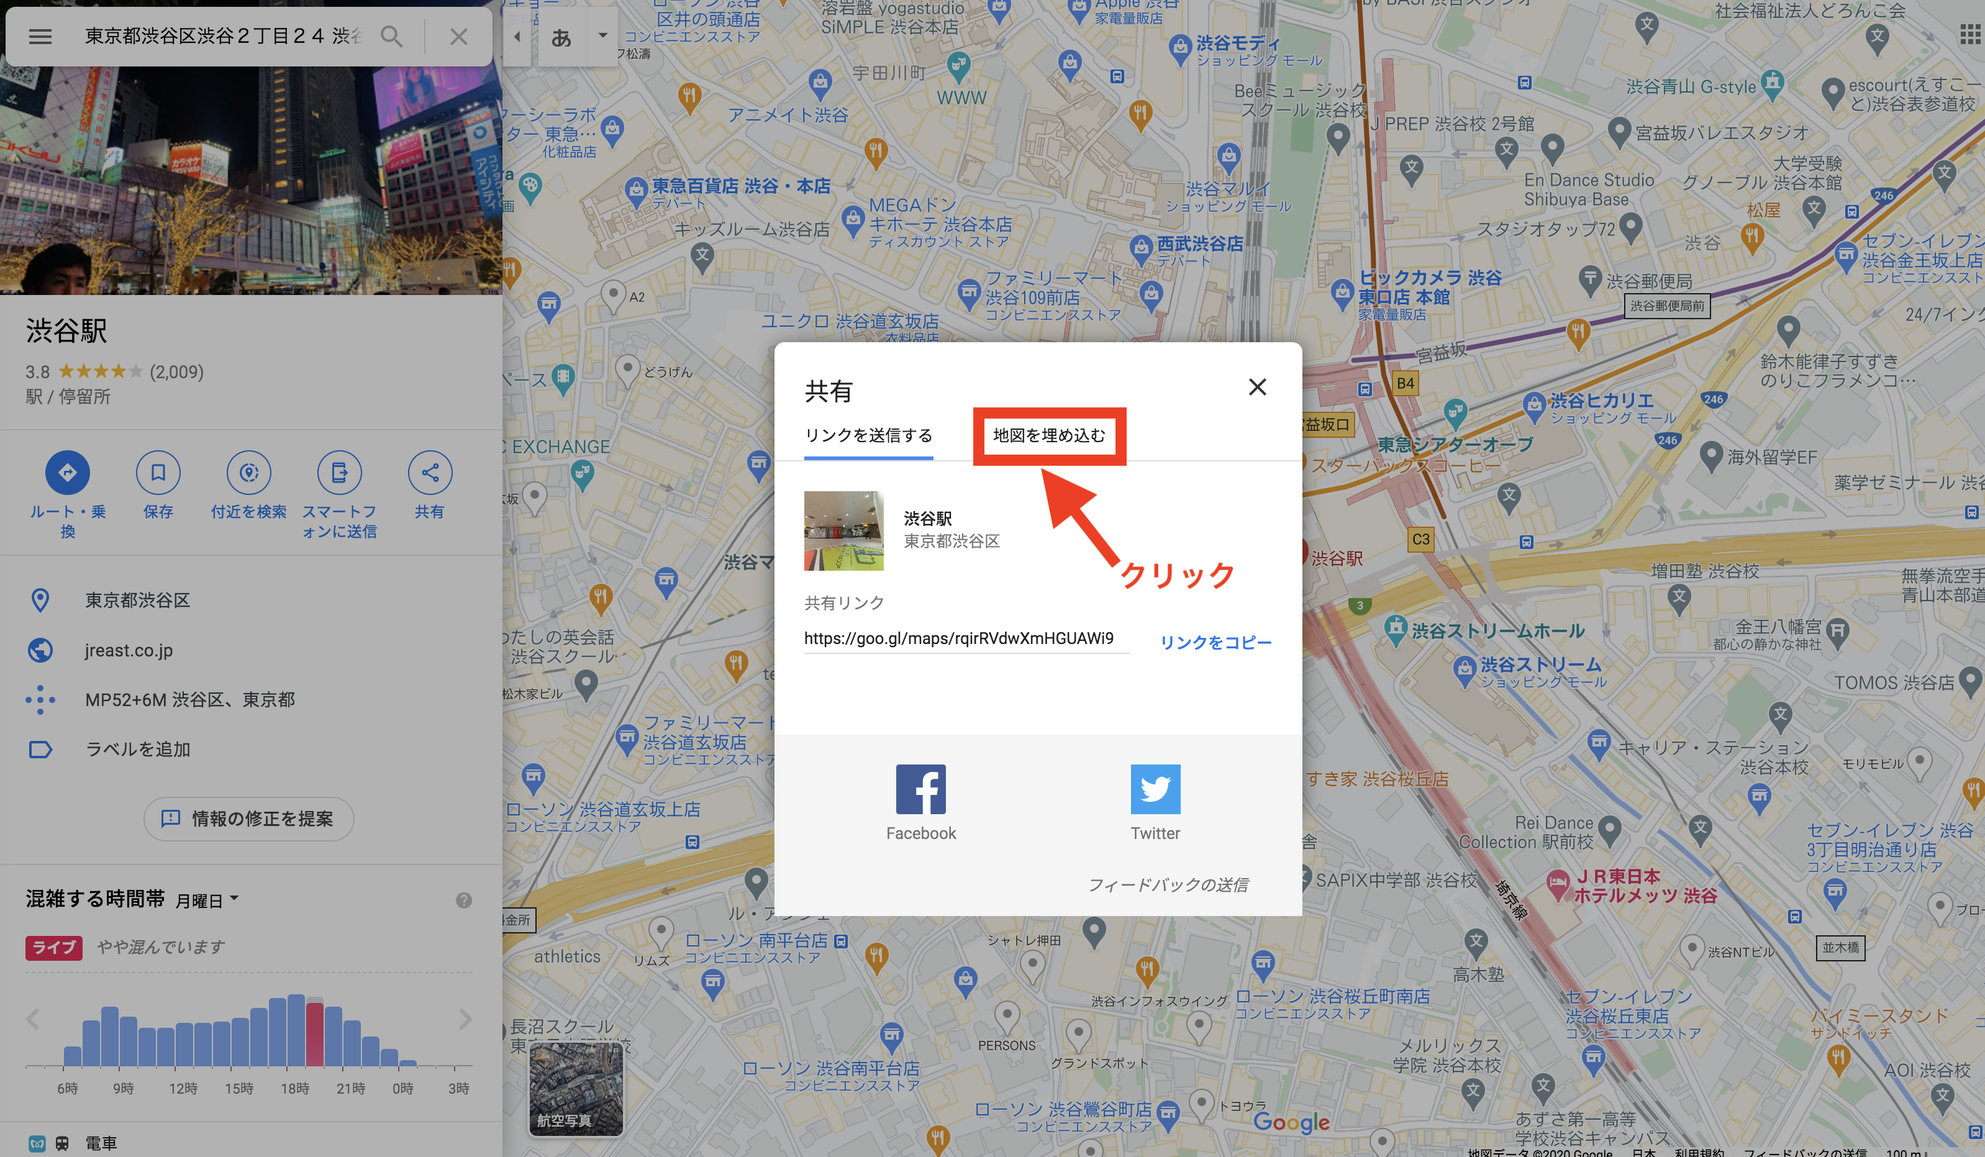The height and width of the screenshot is (1157, 1985).
Task: Click the 渋谷ストリーム shopping mall pin
Action: tap(1463, 670)
